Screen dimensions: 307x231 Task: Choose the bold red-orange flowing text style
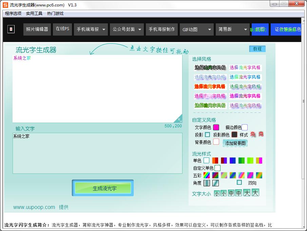click(x=210, y=87)
